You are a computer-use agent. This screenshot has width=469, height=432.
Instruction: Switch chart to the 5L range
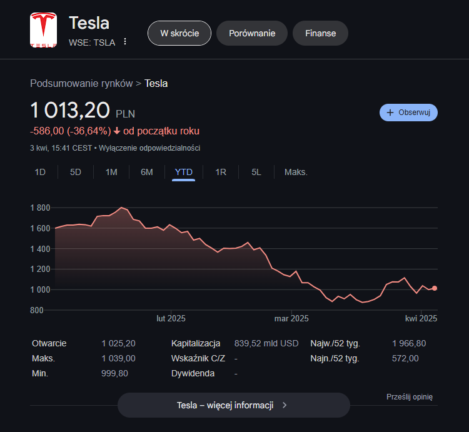256,172
